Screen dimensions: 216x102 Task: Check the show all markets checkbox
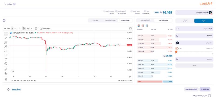210,96
